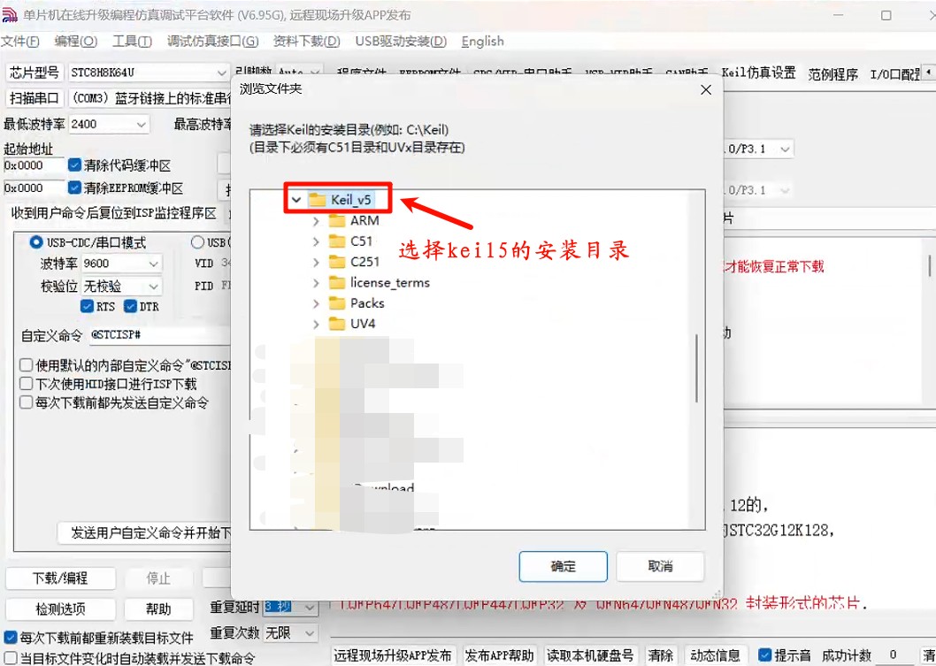Select the USB radio button beside VID
936x666 pixels.
(x=197, y=242)
